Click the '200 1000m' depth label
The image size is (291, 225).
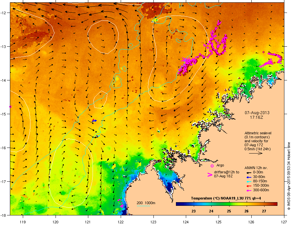[146, 203]
